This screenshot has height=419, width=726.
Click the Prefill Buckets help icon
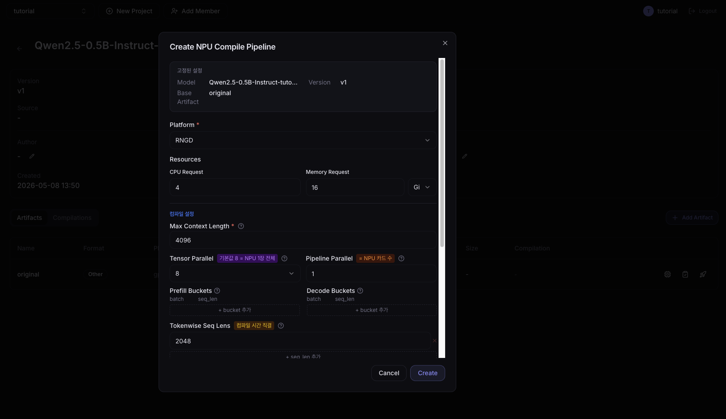pyautogui.click(x=217, y=291)
